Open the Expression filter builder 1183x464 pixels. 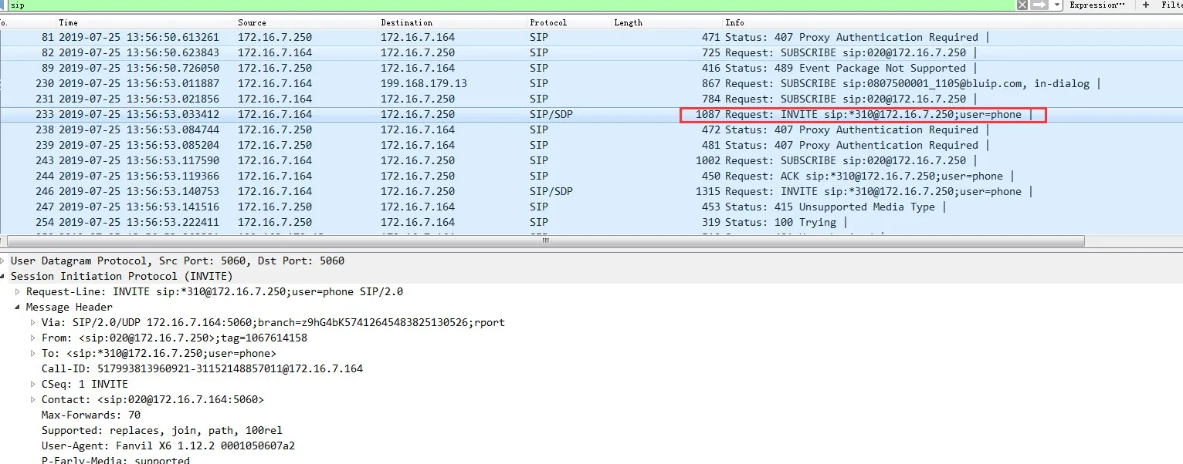[x=1097, y=5]
